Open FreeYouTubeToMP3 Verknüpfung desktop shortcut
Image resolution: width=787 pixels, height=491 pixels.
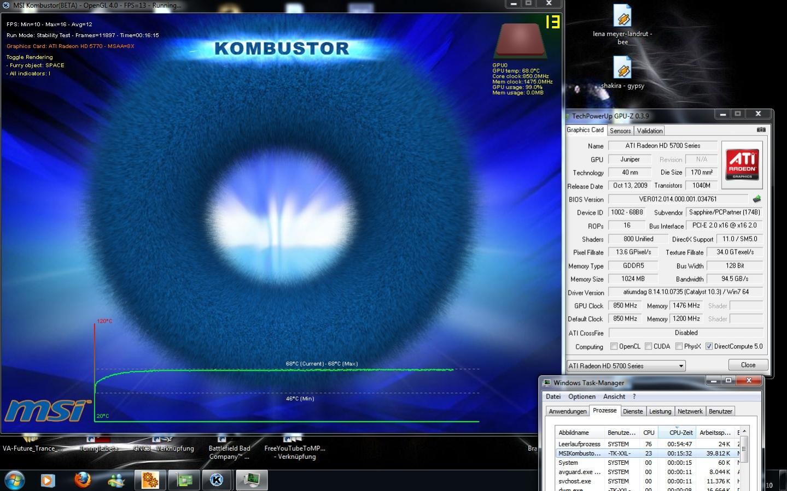tap(295, 448)
